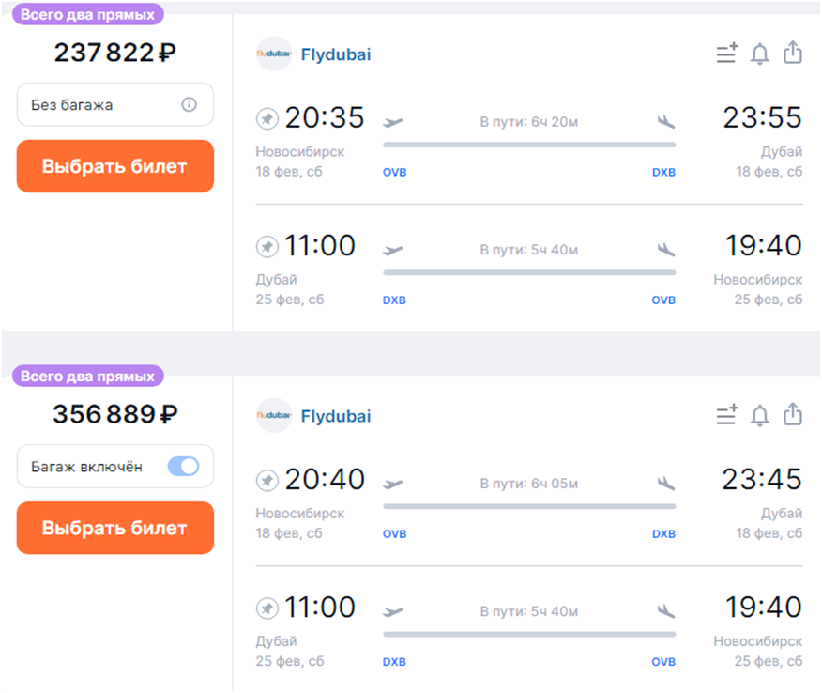
Task: Pin the 20:35 Novosibirsk departure flight
Action: [267, 119]
